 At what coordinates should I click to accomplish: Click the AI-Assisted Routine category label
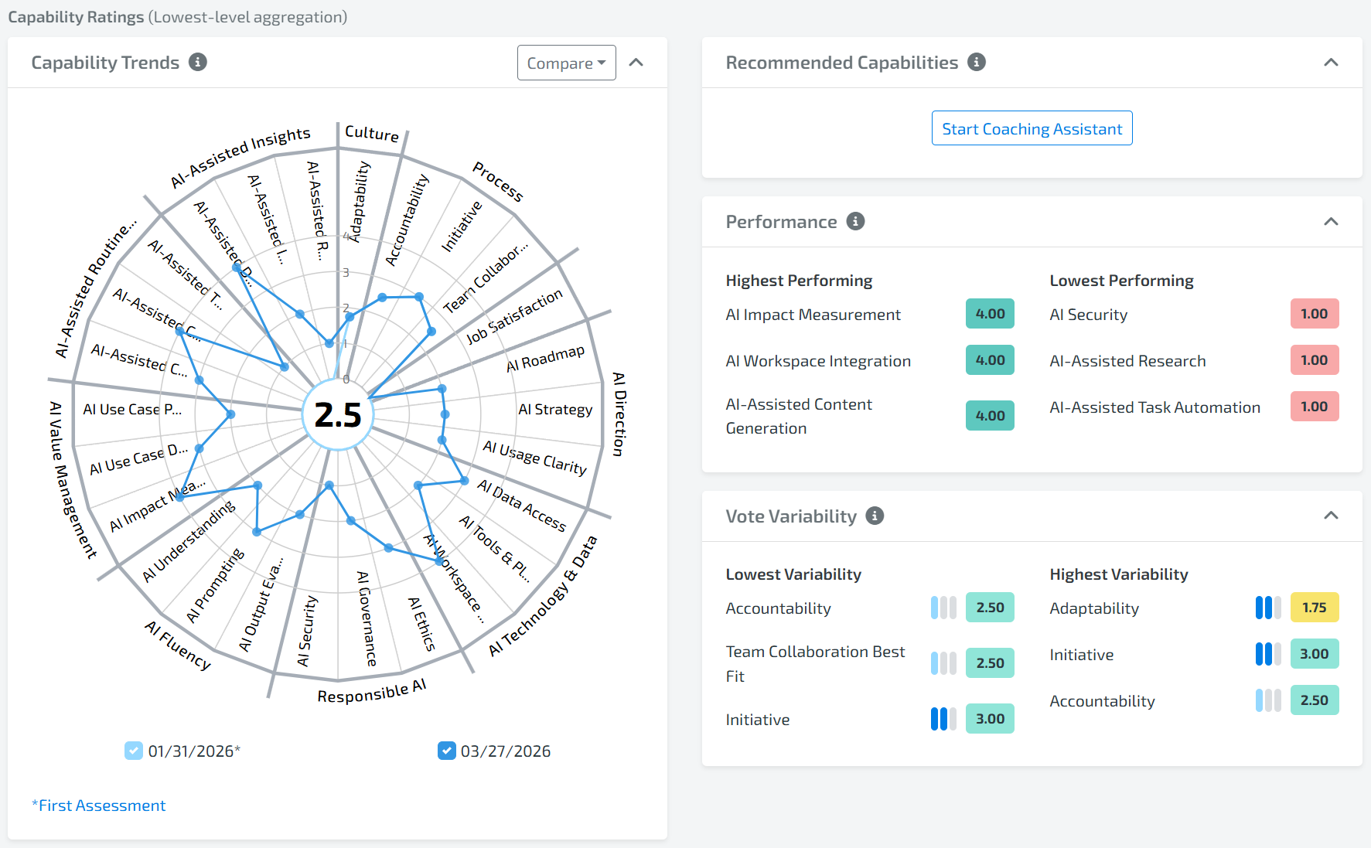pyautogui.click(x=95, y=288)
